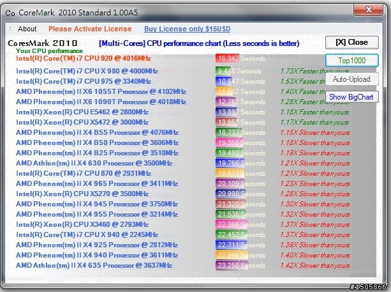Image resolution: width=391 pixels, height=292 pixels.
Task: Click the 13.953 seconds bar
Action: point(226,123)
